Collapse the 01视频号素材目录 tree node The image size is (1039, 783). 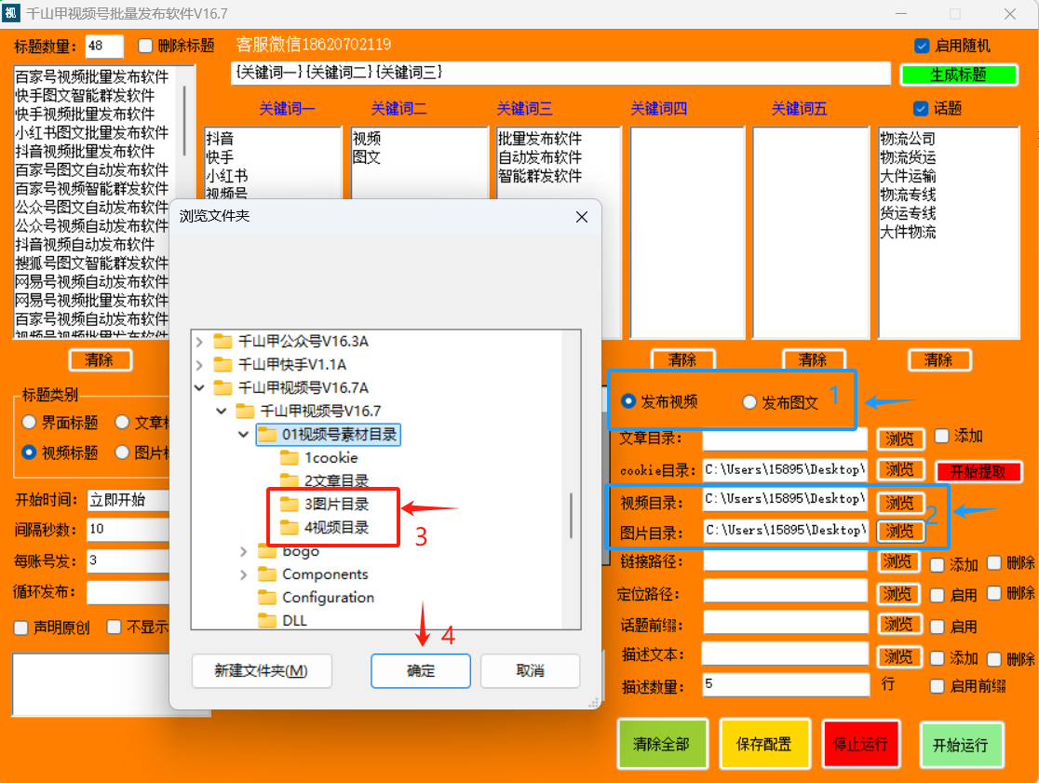point(243,435)
